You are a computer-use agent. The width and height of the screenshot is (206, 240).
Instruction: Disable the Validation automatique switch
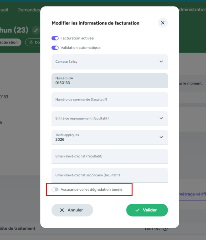coord(55,48)
